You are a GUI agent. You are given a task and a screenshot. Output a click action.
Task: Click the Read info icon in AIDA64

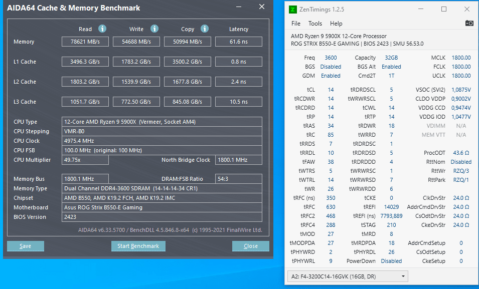[102, 29]
